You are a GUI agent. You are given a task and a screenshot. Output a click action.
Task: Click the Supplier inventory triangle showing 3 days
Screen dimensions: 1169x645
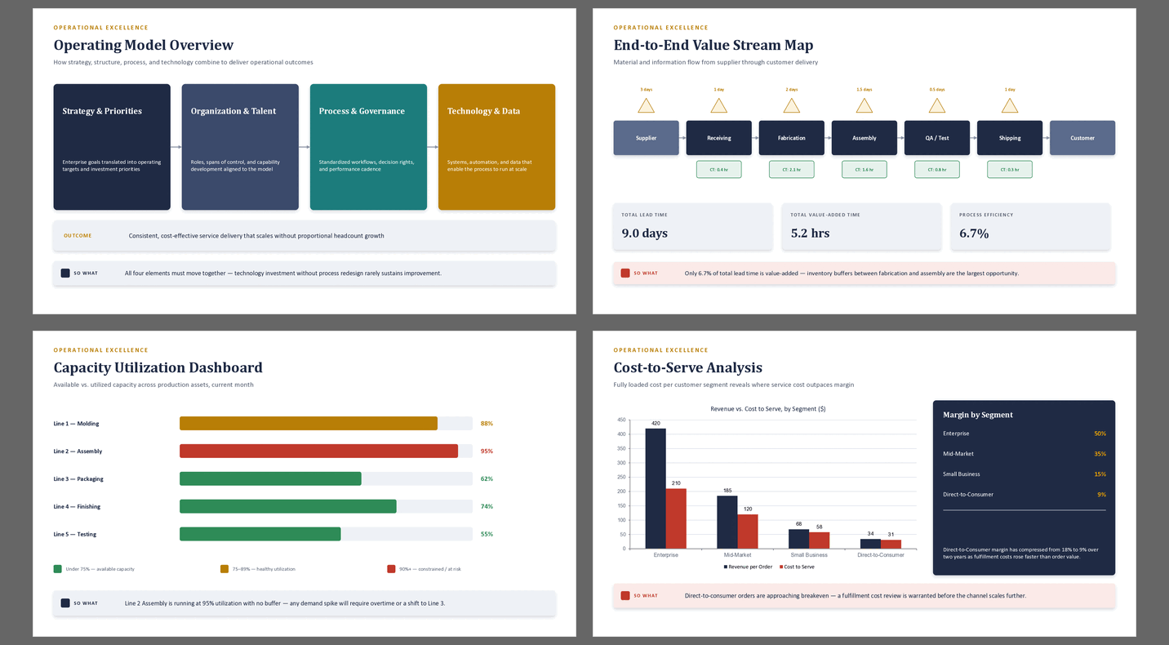point(646,105)
